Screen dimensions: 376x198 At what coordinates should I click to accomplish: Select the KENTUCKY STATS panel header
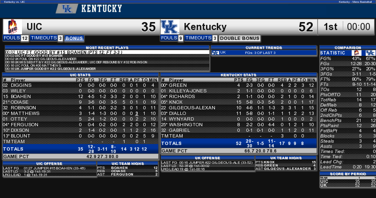tap(238, 75)
